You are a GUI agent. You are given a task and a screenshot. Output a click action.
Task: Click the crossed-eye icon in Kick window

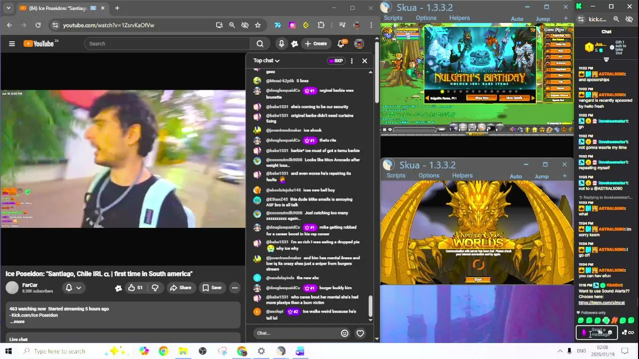pos(629,19)
